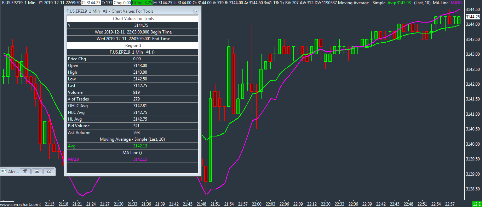Select the Begin Time row in values table
This screenshot has height=207, width=482.
(133, 32)
